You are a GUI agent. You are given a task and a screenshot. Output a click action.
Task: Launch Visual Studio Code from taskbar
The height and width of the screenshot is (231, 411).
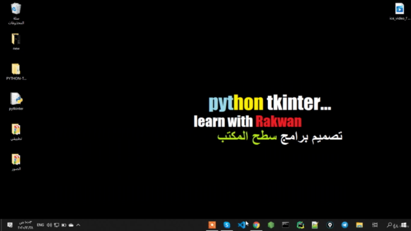click(x=241, y=225)
